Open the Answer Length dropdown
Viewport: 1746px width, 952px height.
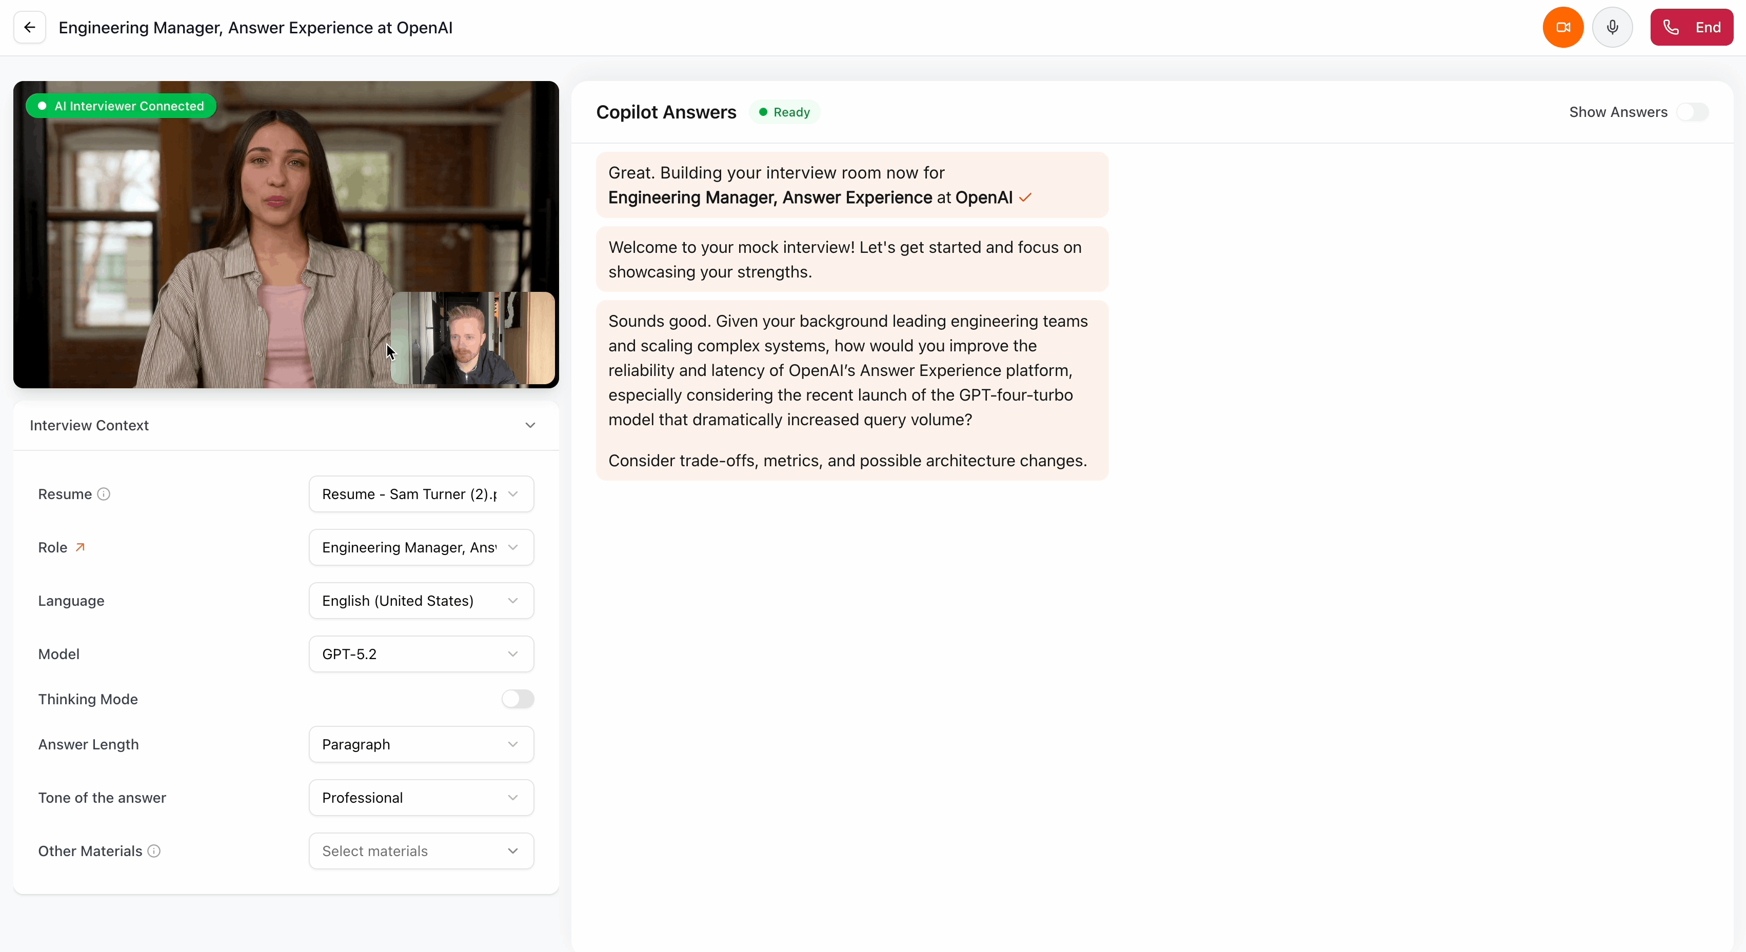pyautogui.click(x=421, y=744)
